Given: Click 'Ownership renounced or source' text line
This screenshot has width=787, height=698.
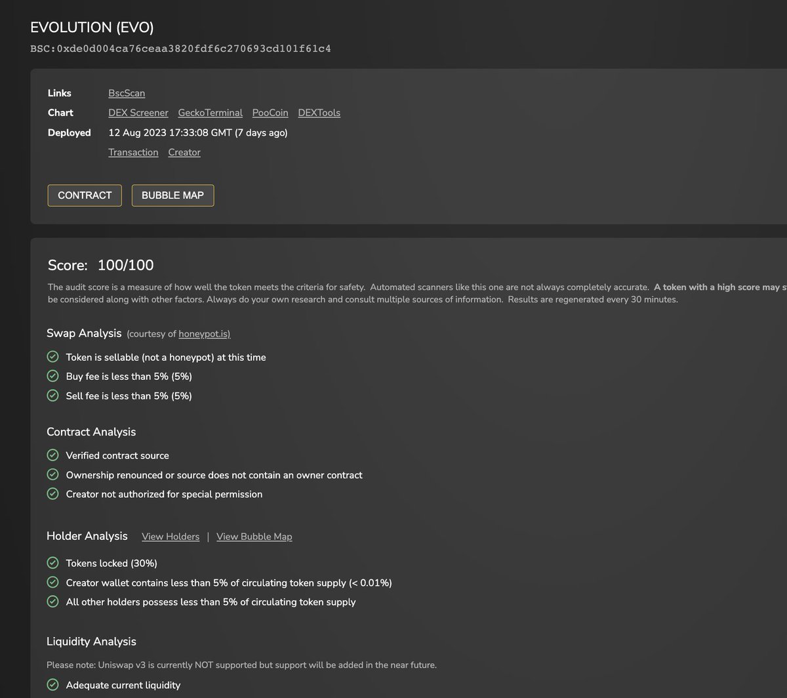Looking at the screenshot, I should click(x=214, y=475).
